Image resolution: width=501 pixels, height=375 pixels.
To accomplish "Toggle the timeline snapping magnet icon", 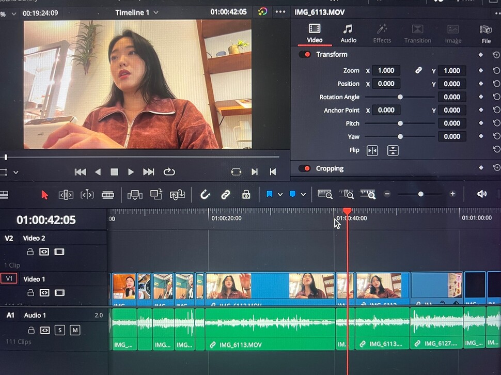I will click(x=205, y=195).
